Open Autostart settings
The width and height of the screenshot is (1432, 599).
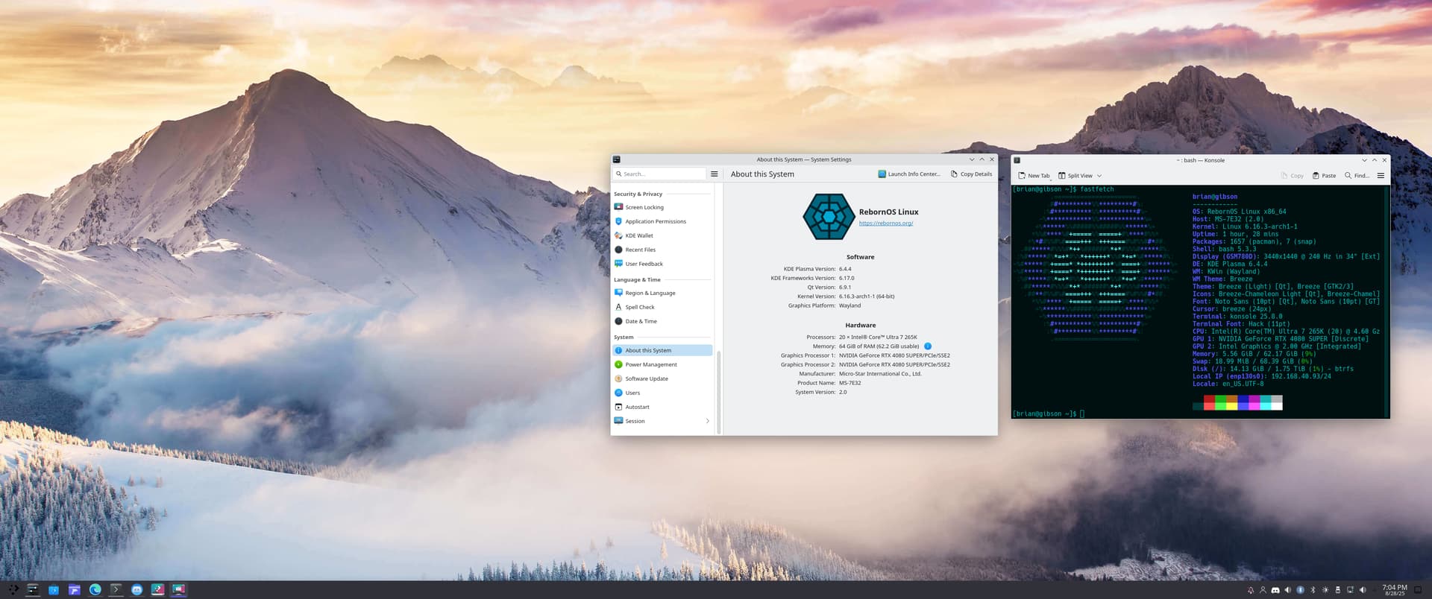pos(662,407)
